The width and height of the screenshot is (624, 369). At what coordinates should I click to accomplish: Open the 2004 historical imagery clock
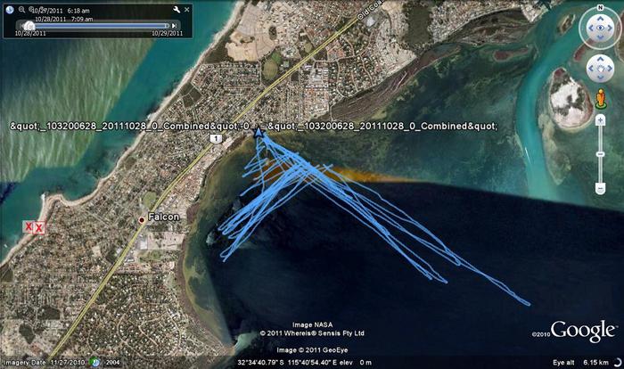click(99, 363)
